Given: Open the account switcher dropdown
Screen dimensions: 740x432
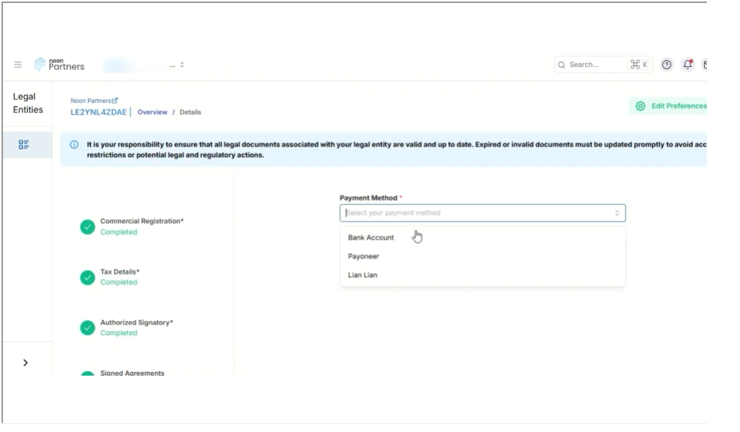Looking at the screenshot, I should (x=177, y=65).
